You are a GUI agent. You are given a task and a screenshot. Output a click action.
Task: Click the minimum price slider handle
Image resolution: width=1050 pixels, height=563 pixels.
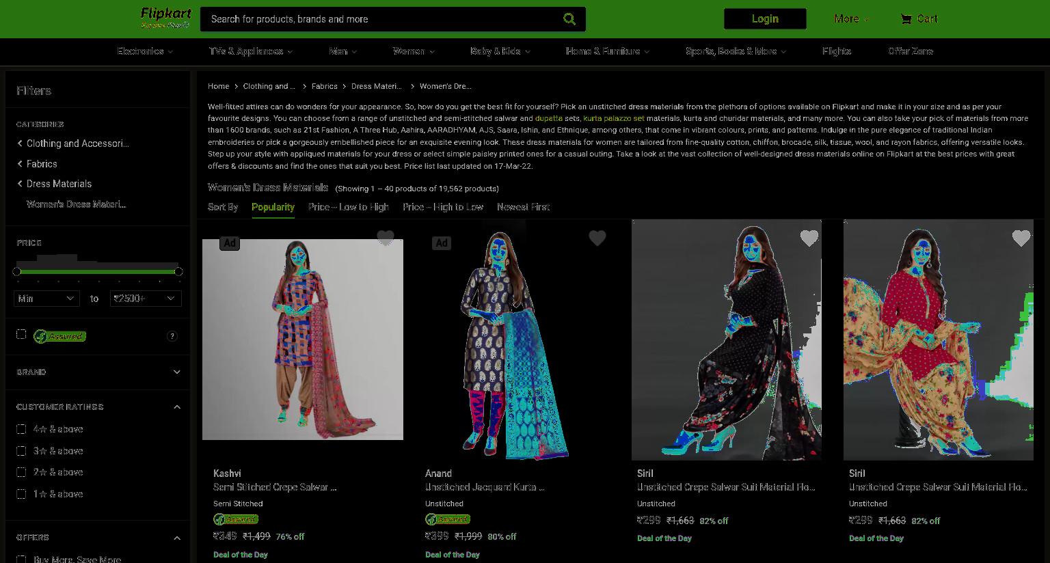[x=17, y=272]
